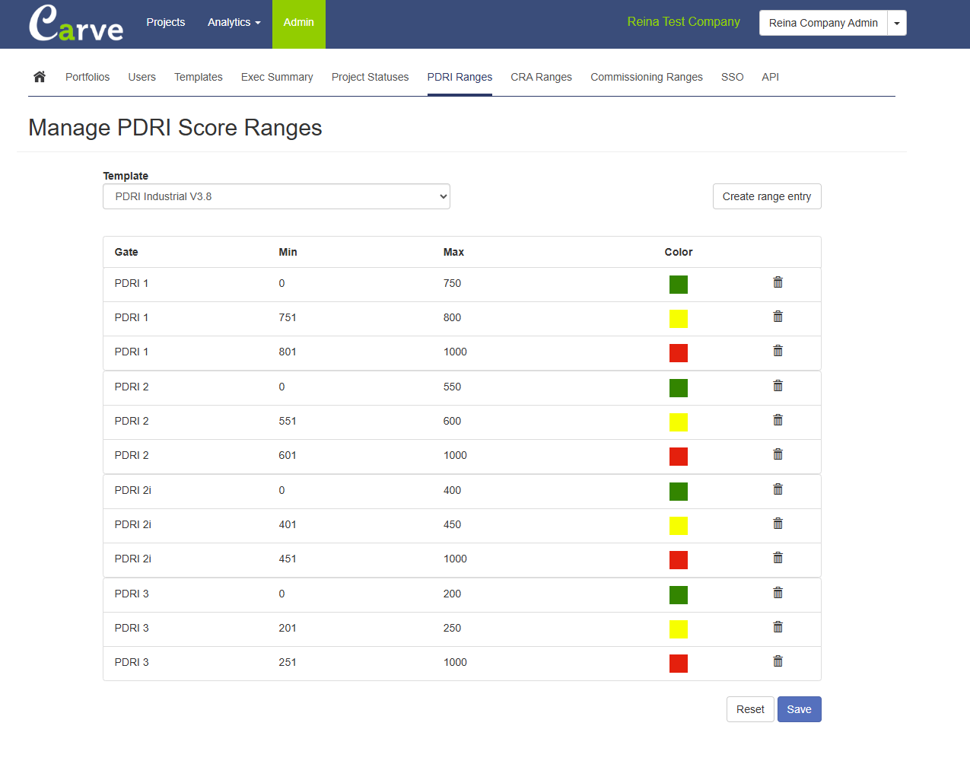Reset the range changes
Viewport: 970px width, 761px height.
point(750,709)
